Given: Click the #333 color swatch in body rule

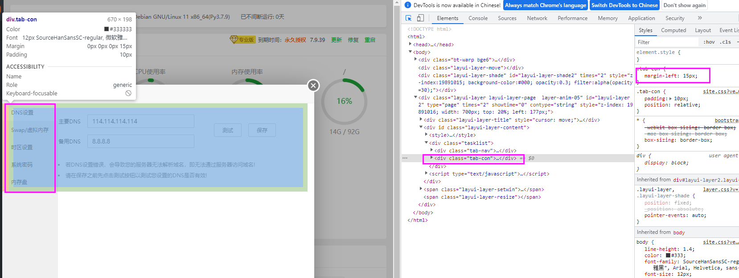Looking at the screenshot, I should (668, 255).
